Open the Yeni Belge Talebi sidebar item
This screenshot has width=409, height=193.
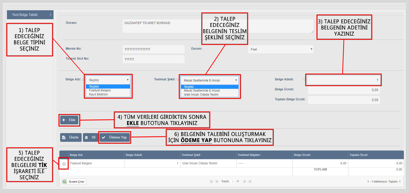30,15
